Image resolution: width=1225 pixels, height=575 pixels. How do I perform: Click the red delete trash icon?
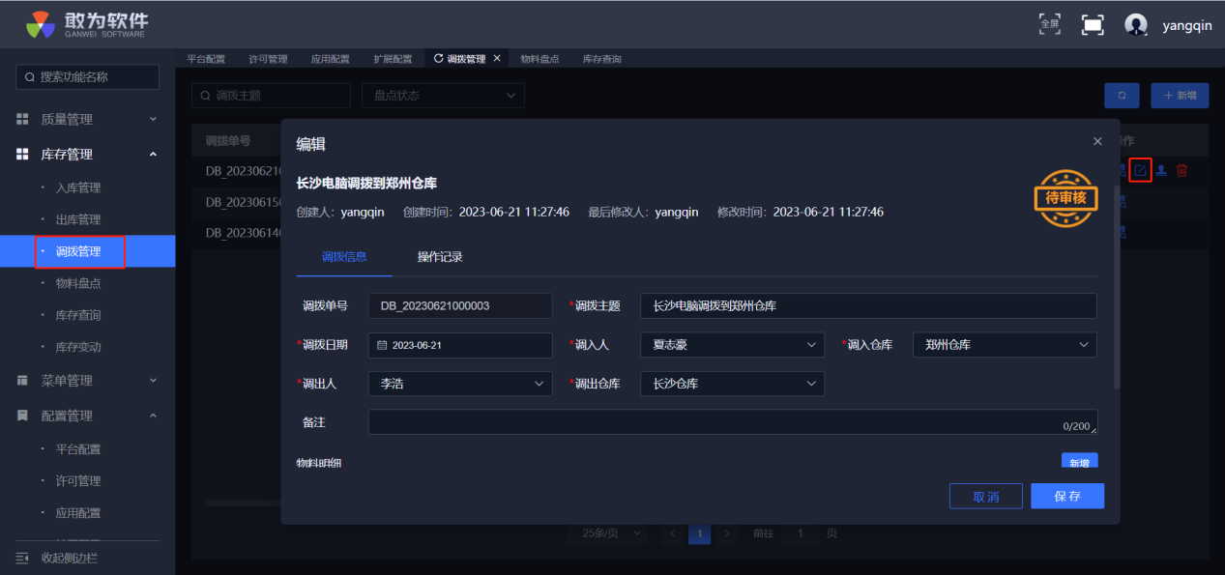point(1181,171)
